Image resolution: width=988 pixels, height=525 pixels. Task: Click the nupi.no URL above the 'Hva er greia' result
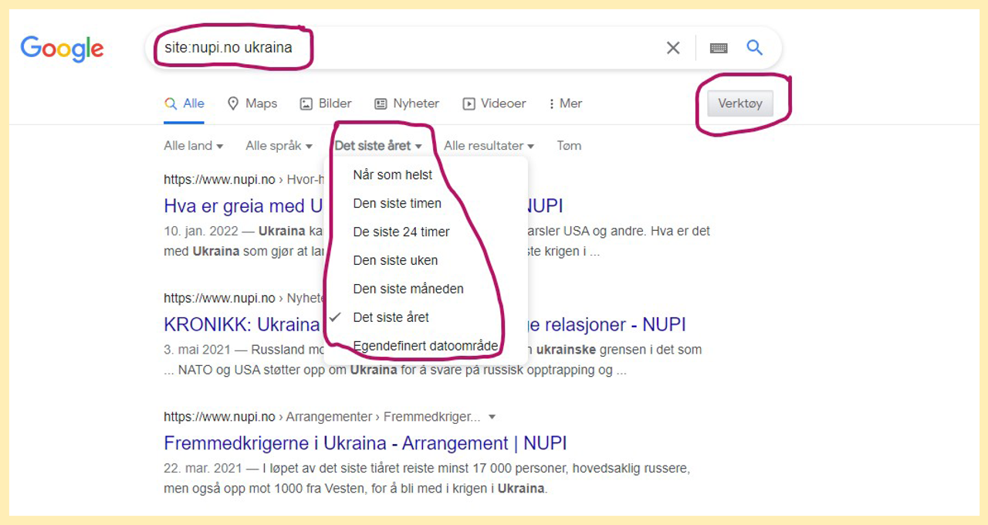click(x=219, y=180)
